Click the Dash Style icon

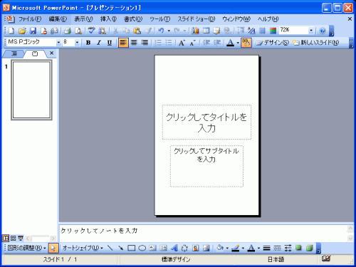277,248
